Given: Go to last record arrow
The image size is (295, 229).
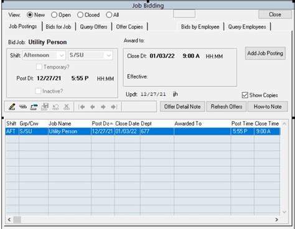Looking at the screenshot, I should (114, 107).
